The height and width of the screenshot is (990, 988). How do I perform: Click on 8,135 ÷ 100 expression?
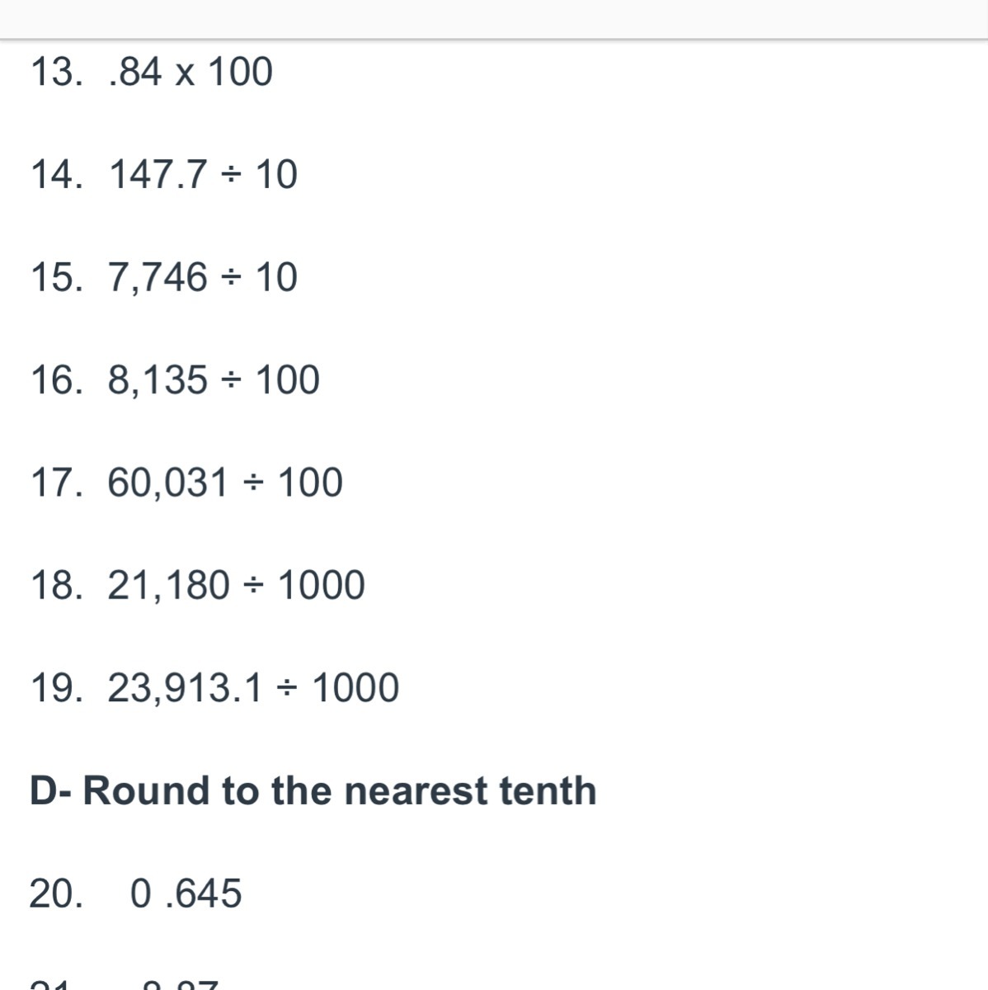(214, 380)
